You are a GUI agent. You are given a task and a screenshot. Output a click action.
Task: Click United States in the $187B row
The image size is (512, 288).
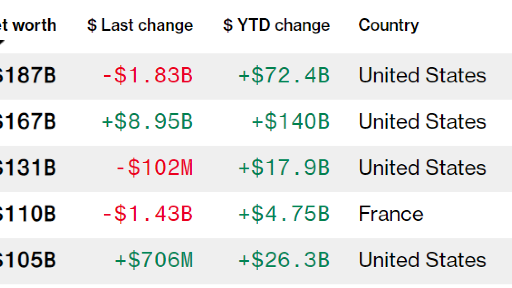[422, 76]
